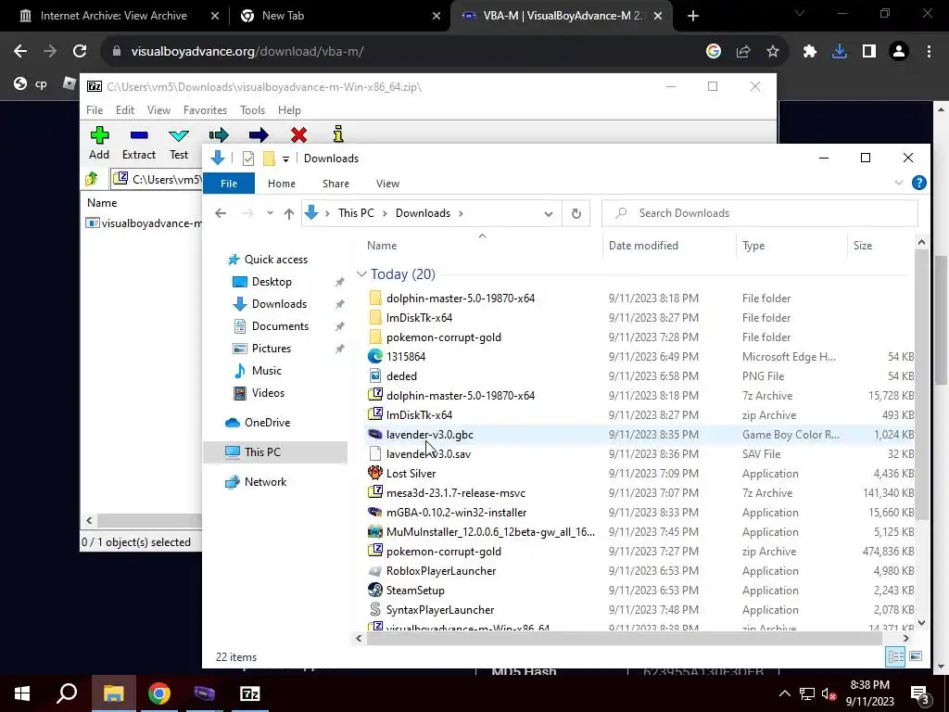Open recent locations dropdown in Explorer
This screenshot has width=949, height=712.
(x=270, y=213)
